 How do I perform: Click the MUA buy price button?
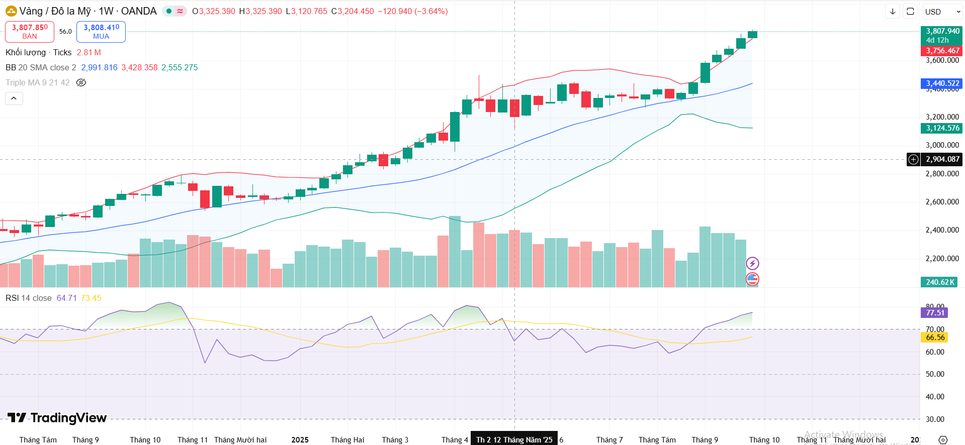click(101, 32)
